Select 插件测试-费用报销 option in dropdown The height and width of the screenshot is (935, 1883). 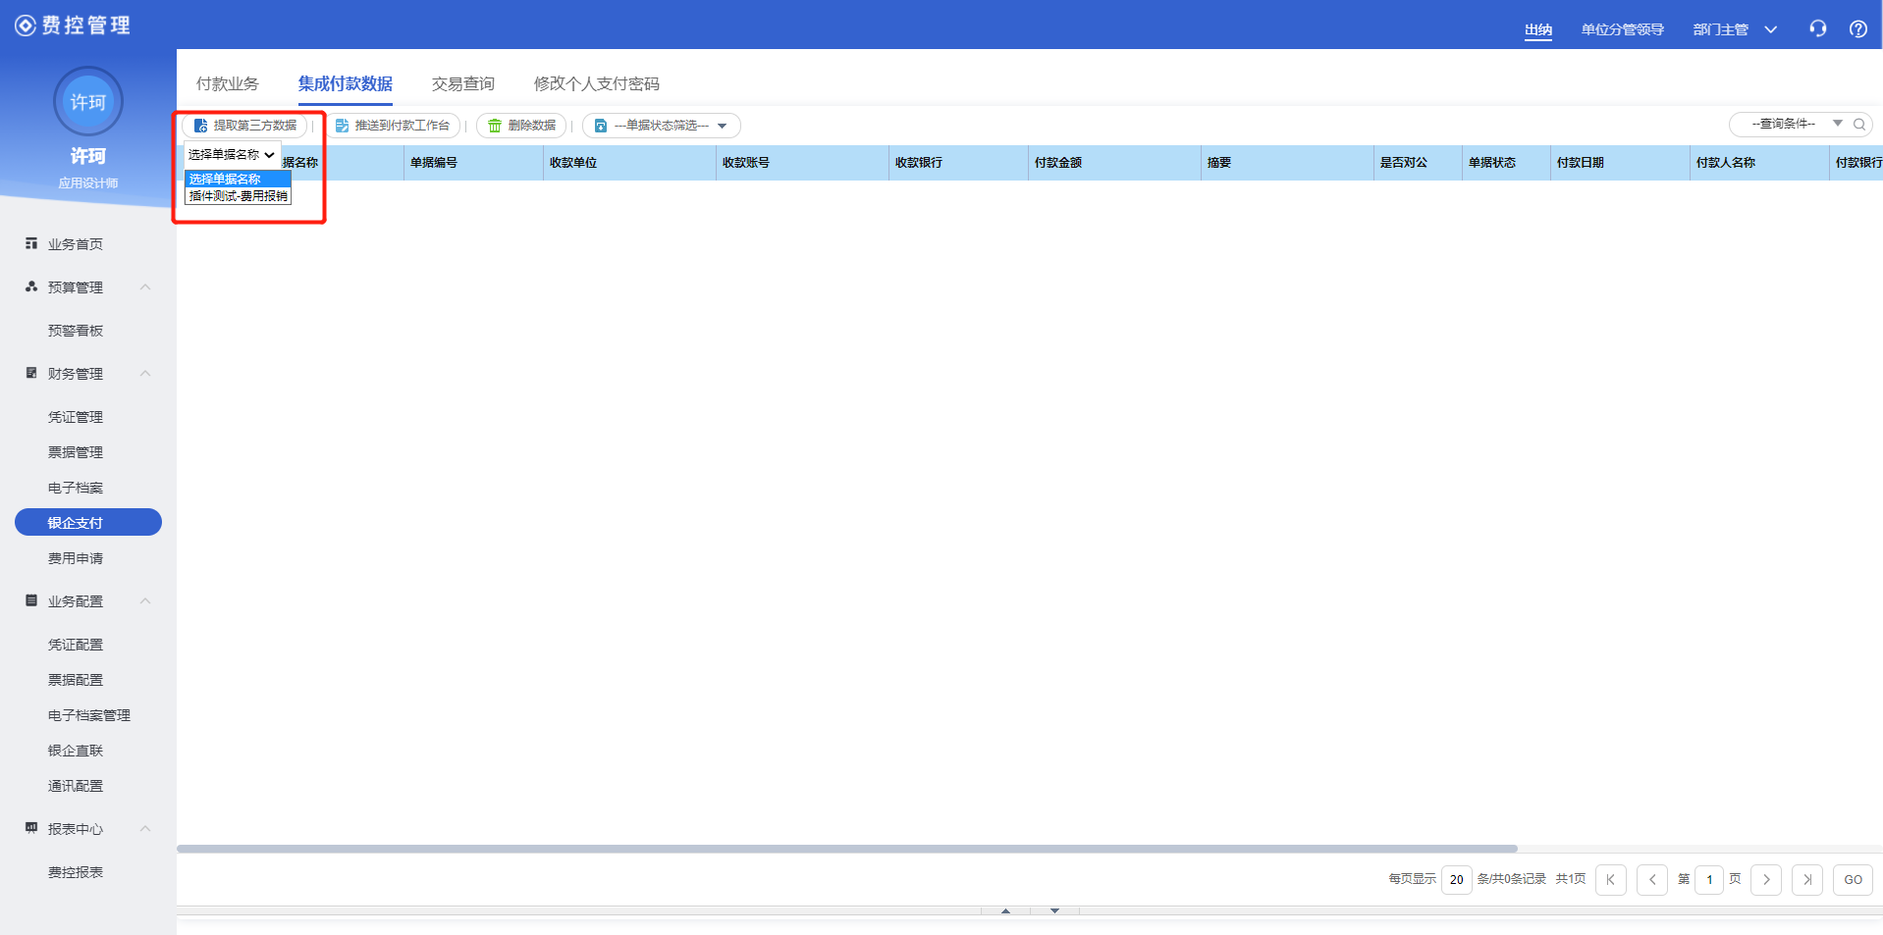[239, 196]
